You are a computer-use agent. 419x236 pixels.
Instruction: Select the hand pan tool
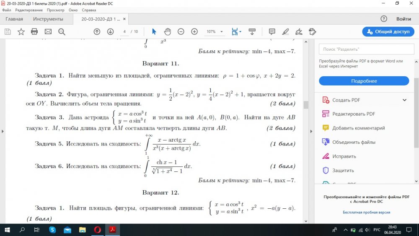coord(167,31)
